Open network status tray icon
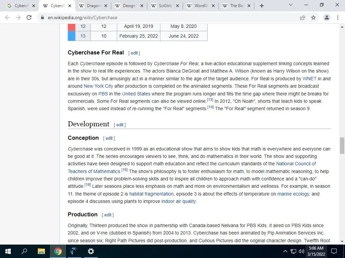 293,251
